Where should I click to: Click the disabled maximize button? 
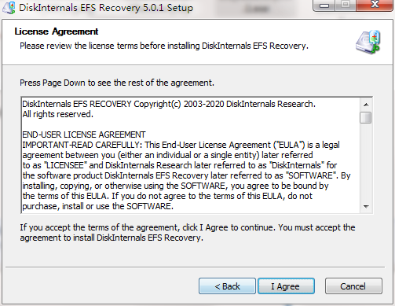point(346,6)
